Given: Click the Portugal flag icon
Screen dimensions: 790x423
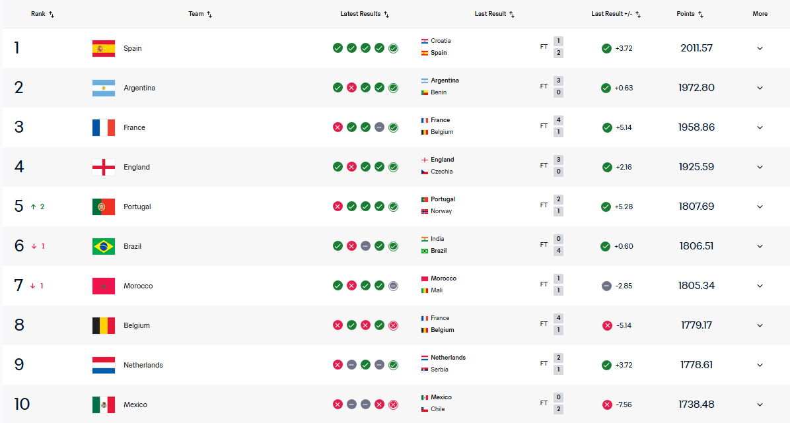Looking at the screenshot, I should click(104, 207).
